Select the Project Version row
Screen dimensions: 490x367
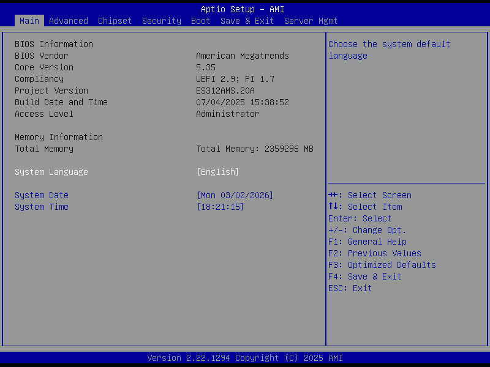pos(51,91)
